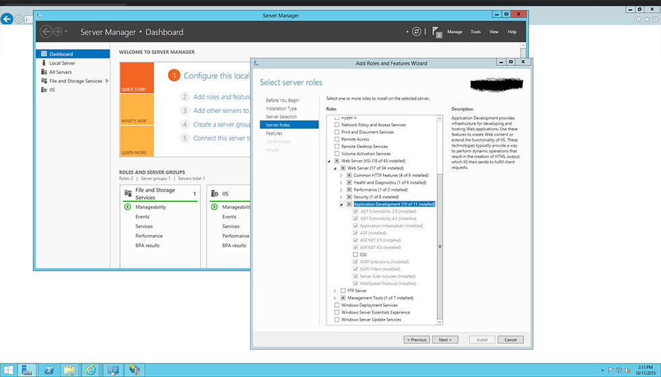
Task: Expand Health and Diagnostics node
Action: (341, 182)
